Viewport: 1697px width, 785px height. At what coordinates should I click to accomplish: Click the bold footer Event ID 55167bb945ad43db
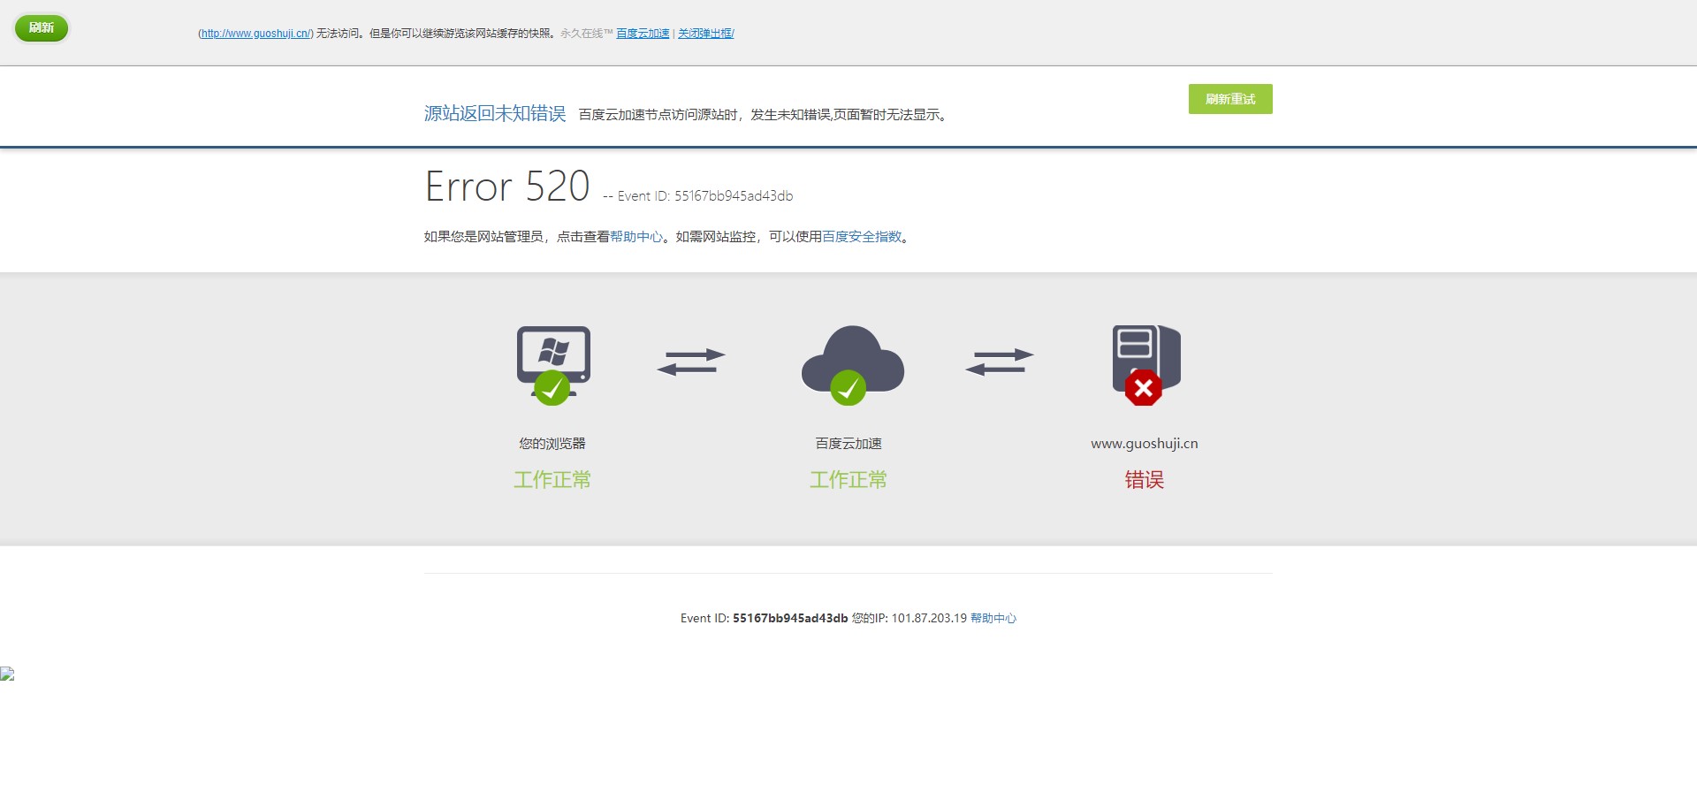790,619
